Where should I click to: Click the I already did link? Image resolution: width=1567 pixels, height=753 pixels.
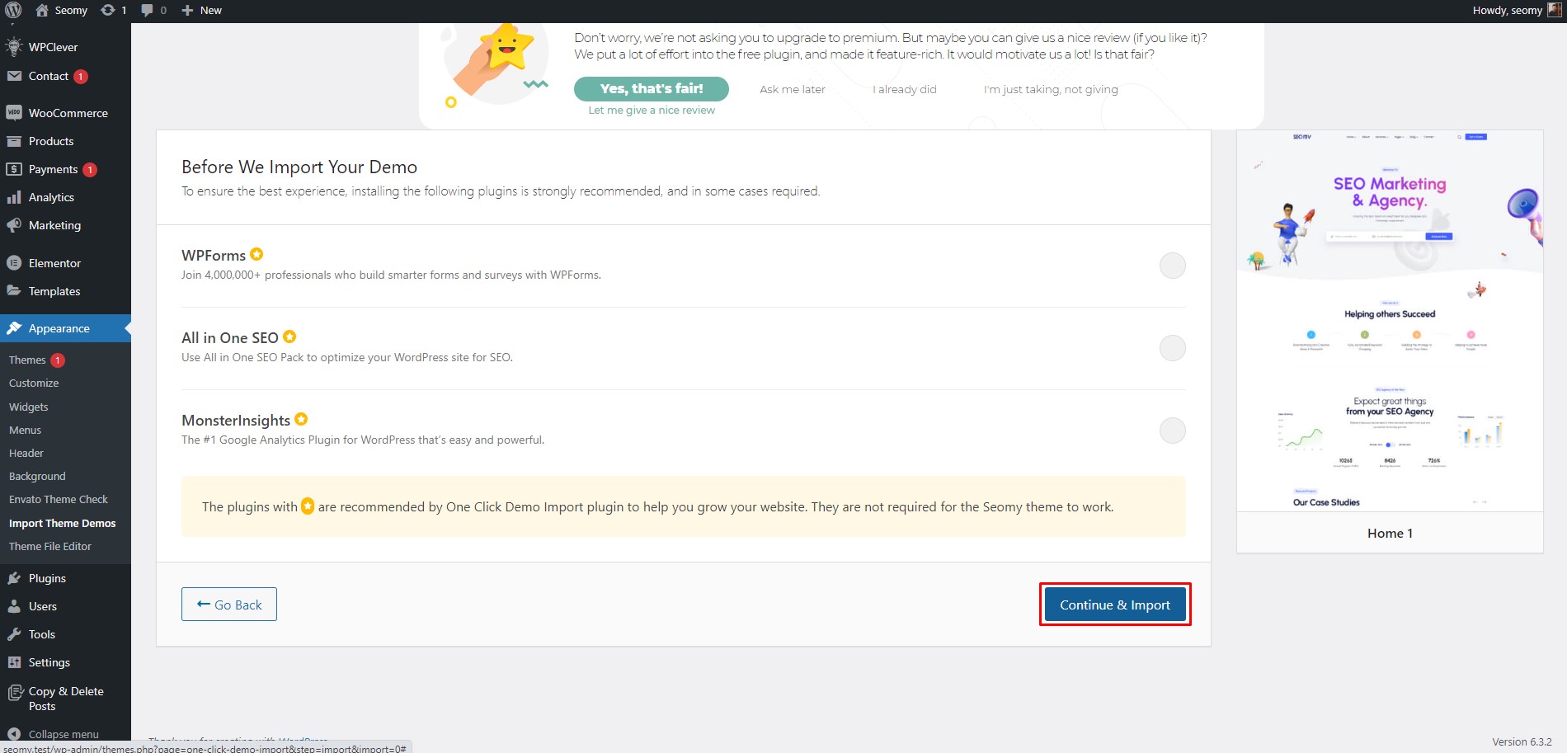[905, 89]
